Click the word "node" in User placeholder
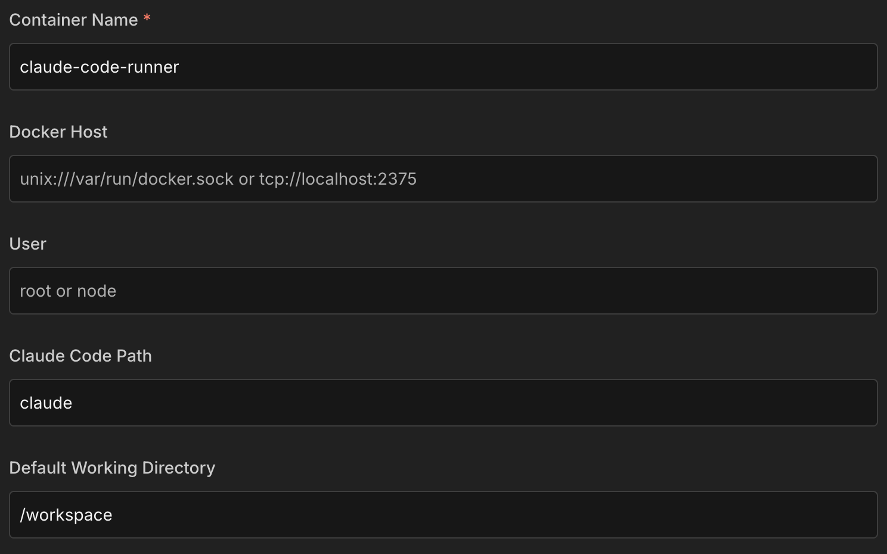The image size is (887, 554). coord(97,291)
